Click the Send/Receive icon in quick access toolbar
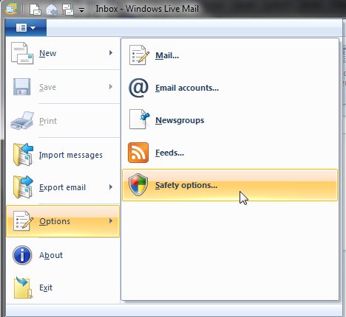346x317 pixels. pyautogui.click(x=67, y=10)
